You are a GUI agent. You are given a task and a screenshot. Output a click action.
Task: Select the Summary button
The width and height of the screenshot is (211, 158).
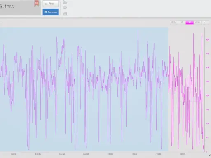point(51,12)
